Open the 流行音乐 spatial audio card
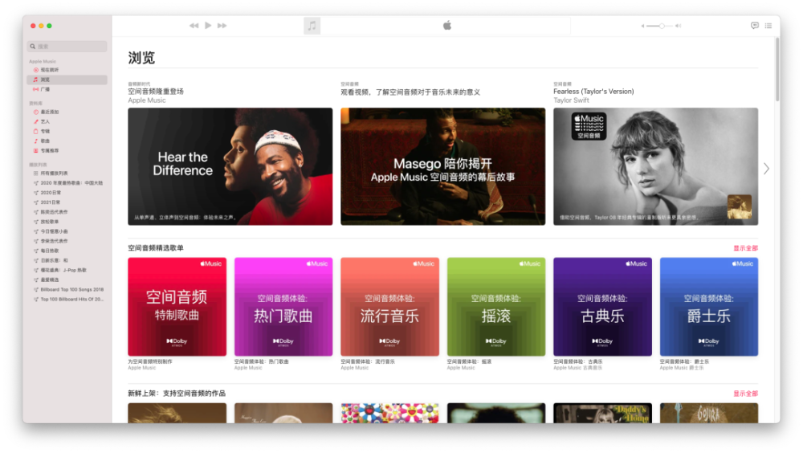The image size is (803, 453). (x=389, y=307)
